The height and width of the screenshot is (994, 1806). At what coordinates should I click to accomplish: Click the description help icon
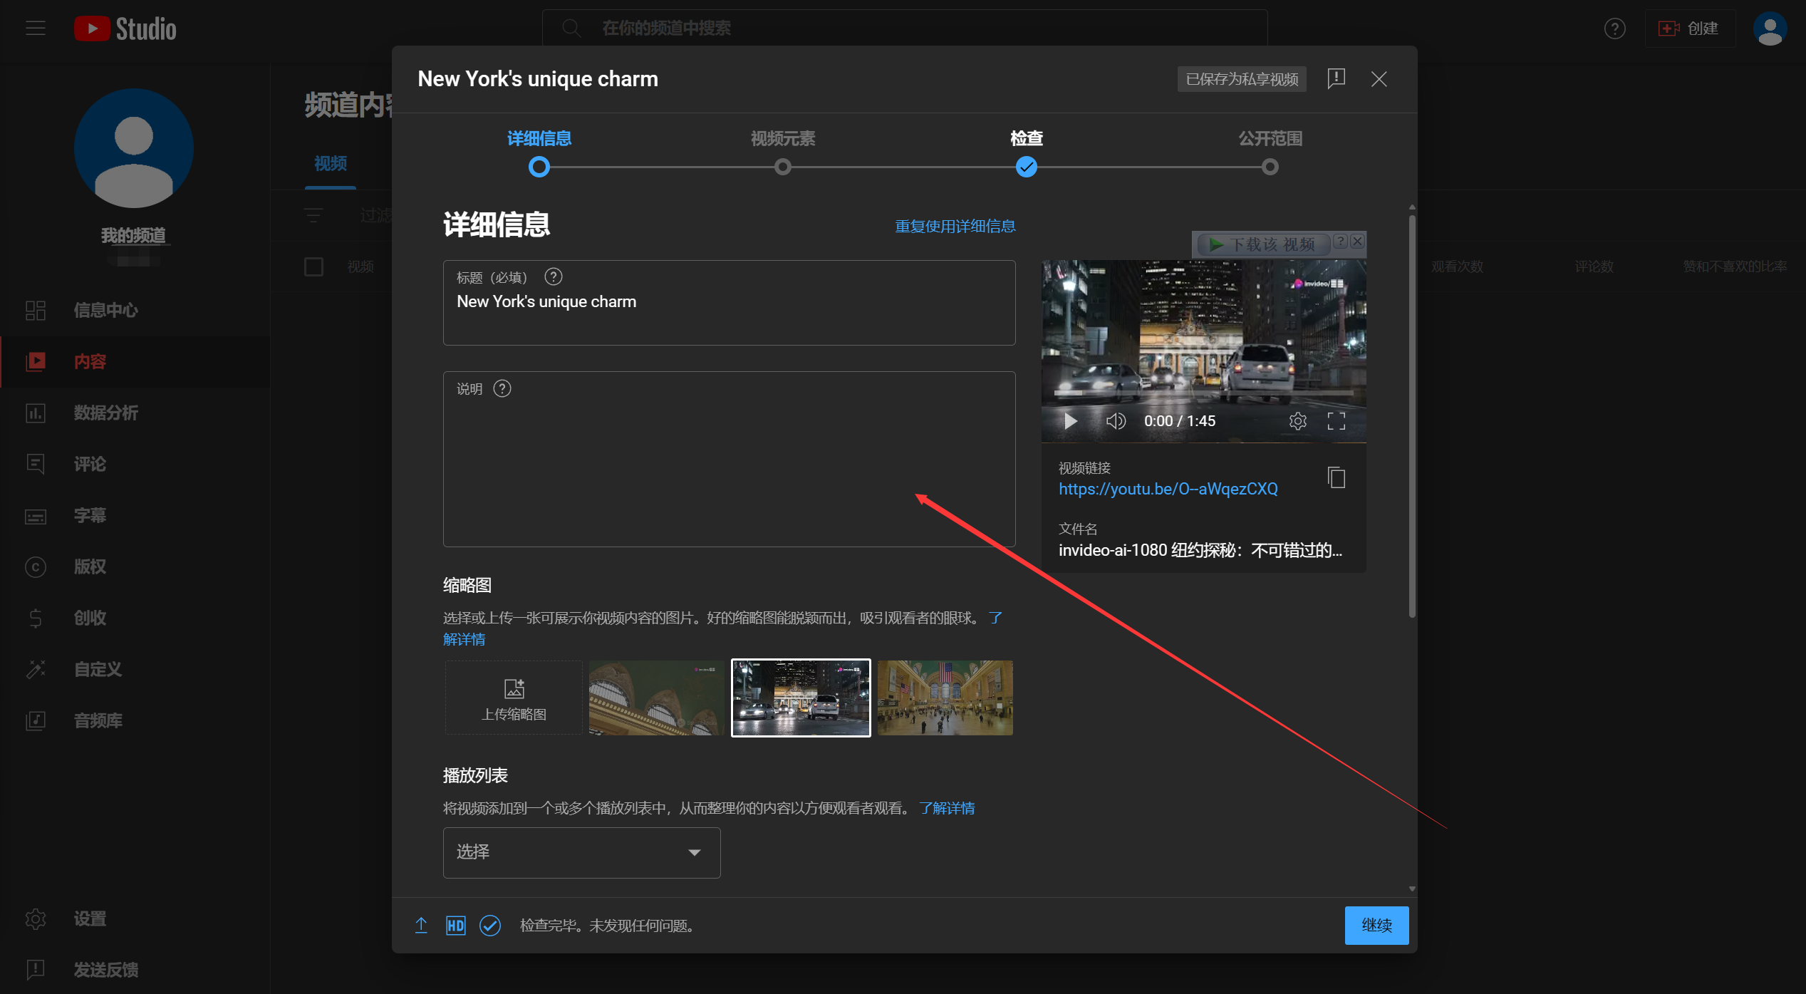coord(502,388)
